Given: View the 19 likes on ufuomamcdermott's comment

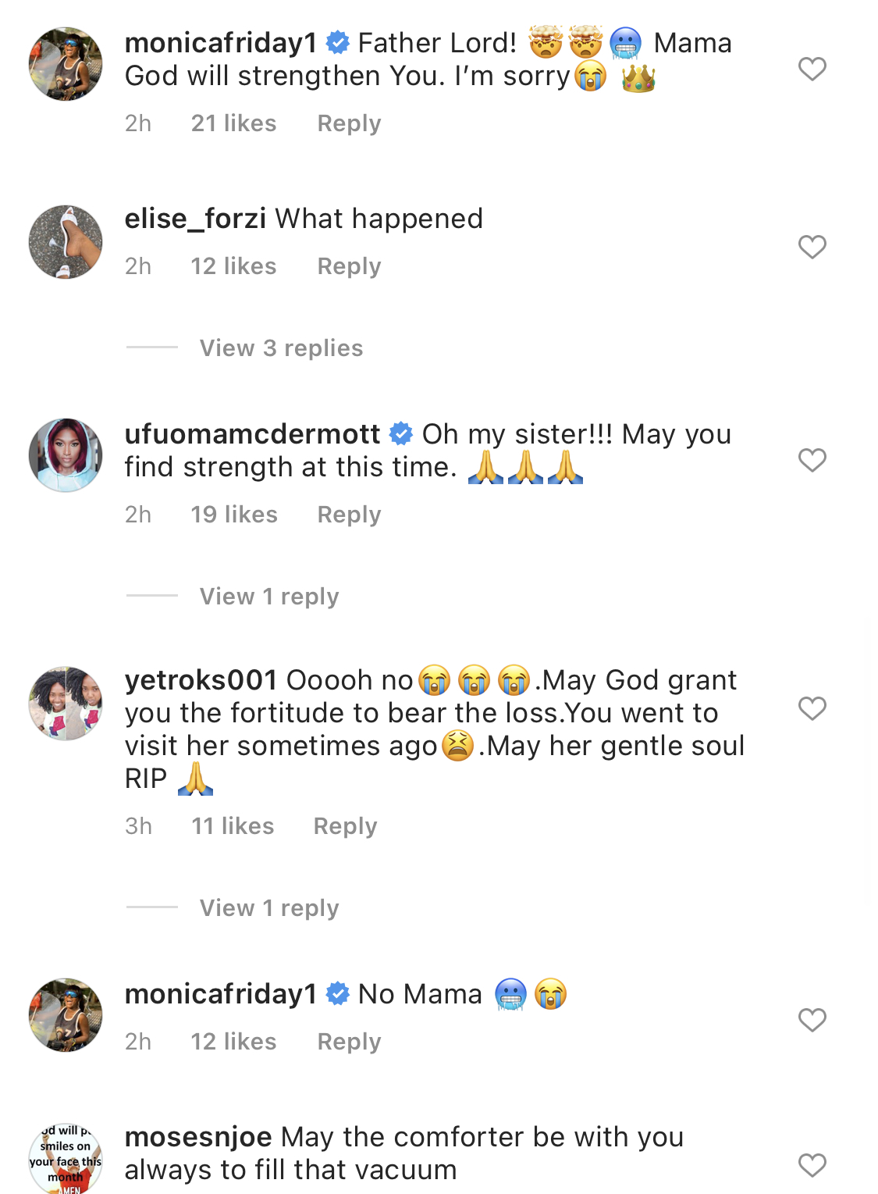Looking at the screenshot, I should pos(234,515).
